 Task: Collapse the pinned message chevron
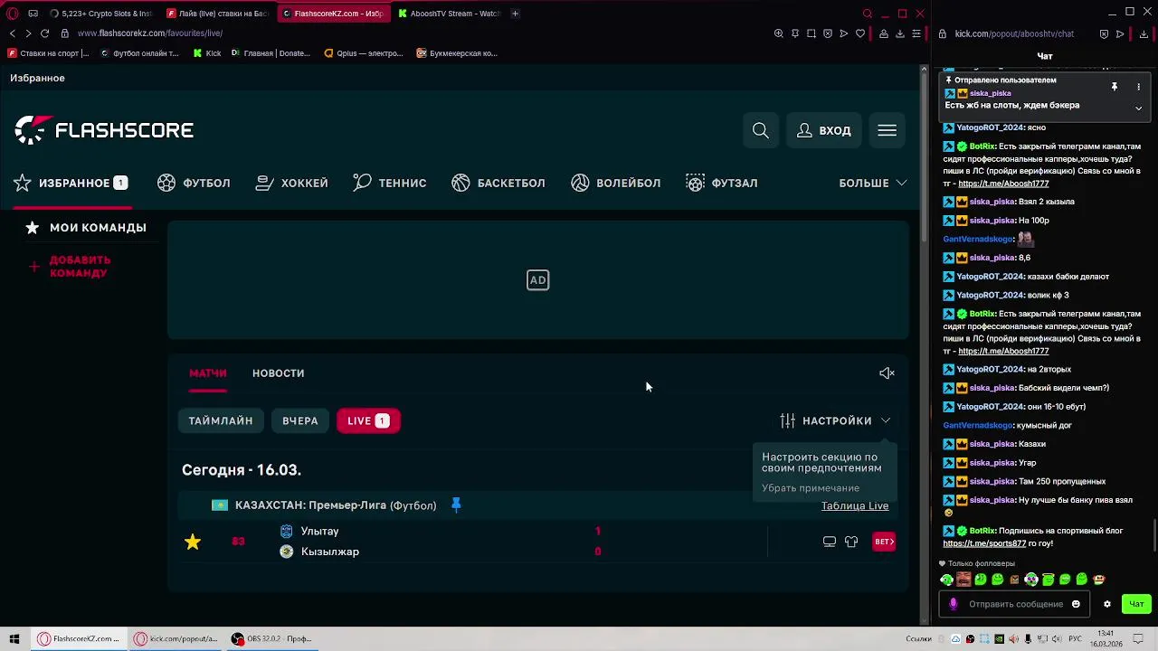coord(1138,108)
